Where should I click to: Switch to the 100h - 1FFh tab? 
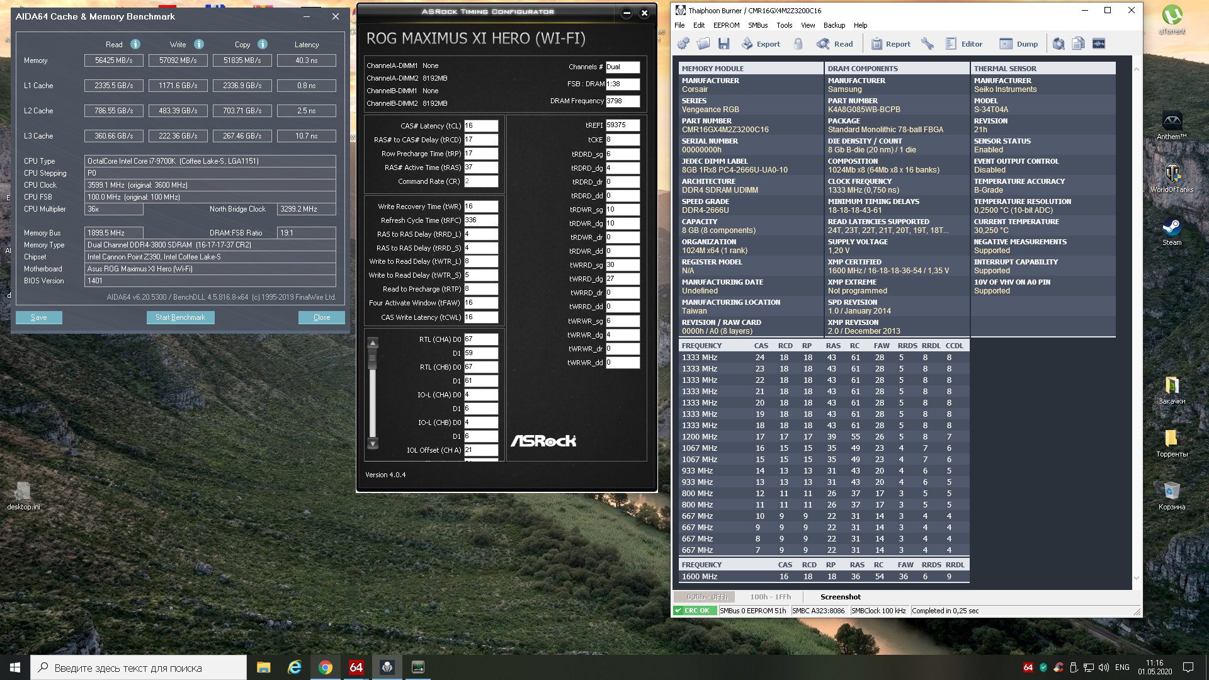pyautogui.click(x=770, y=597)
